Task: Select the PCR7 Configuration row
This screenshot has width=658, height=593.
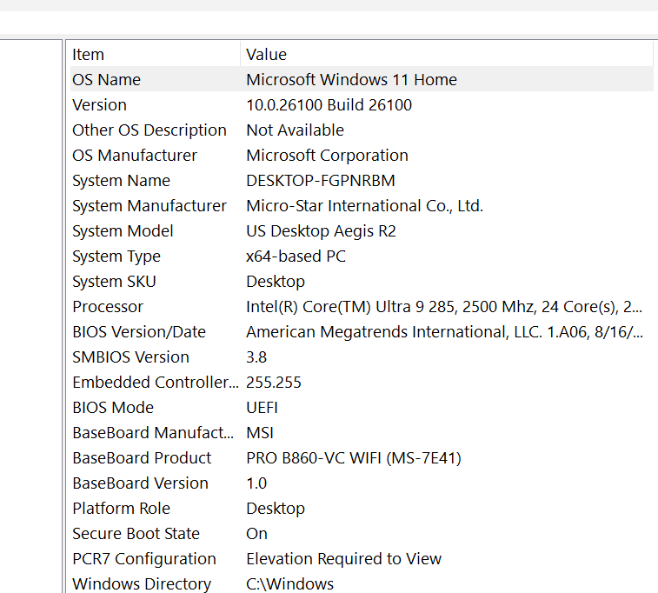Action: tap(143, 559)
